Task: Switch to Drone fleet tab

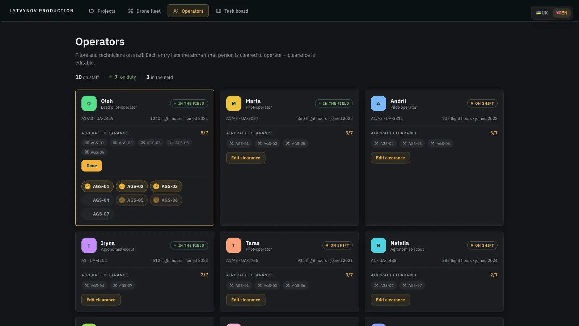Action: pyautogui.click(x=144, y=11)
